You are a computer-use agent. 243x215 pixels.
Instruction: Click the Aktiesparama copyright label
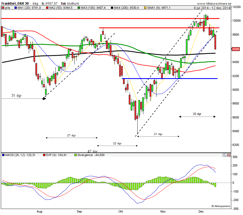tap(221, 206)
